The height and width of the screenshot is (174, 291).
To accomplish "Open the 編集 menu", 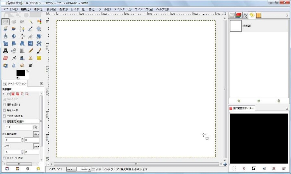I will click(26, 9).
